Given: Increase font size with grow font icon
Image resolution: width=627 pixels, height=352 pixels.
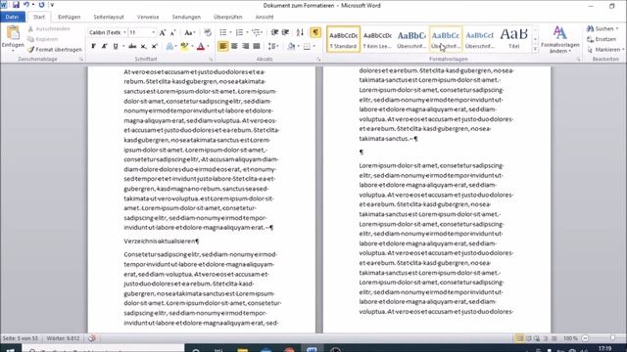Looking at the screenshot, I should point(163,32).
